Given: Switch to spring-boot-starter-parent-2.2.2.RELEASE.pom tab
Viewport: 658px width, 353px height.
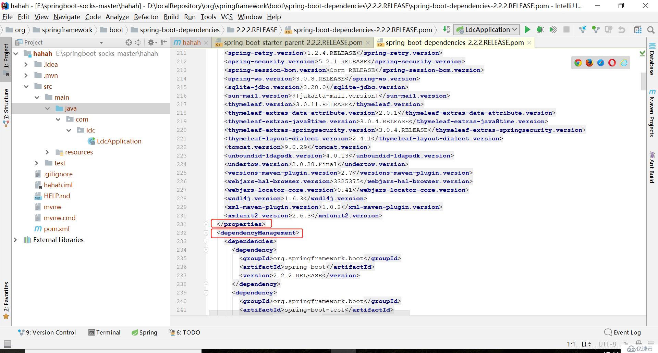Looking at the screenshot, I should coord(293,42).
